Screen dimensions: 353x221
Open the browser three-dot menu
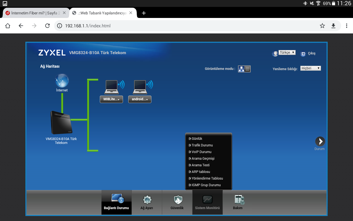pyautogui.click(x=347, y=26)
